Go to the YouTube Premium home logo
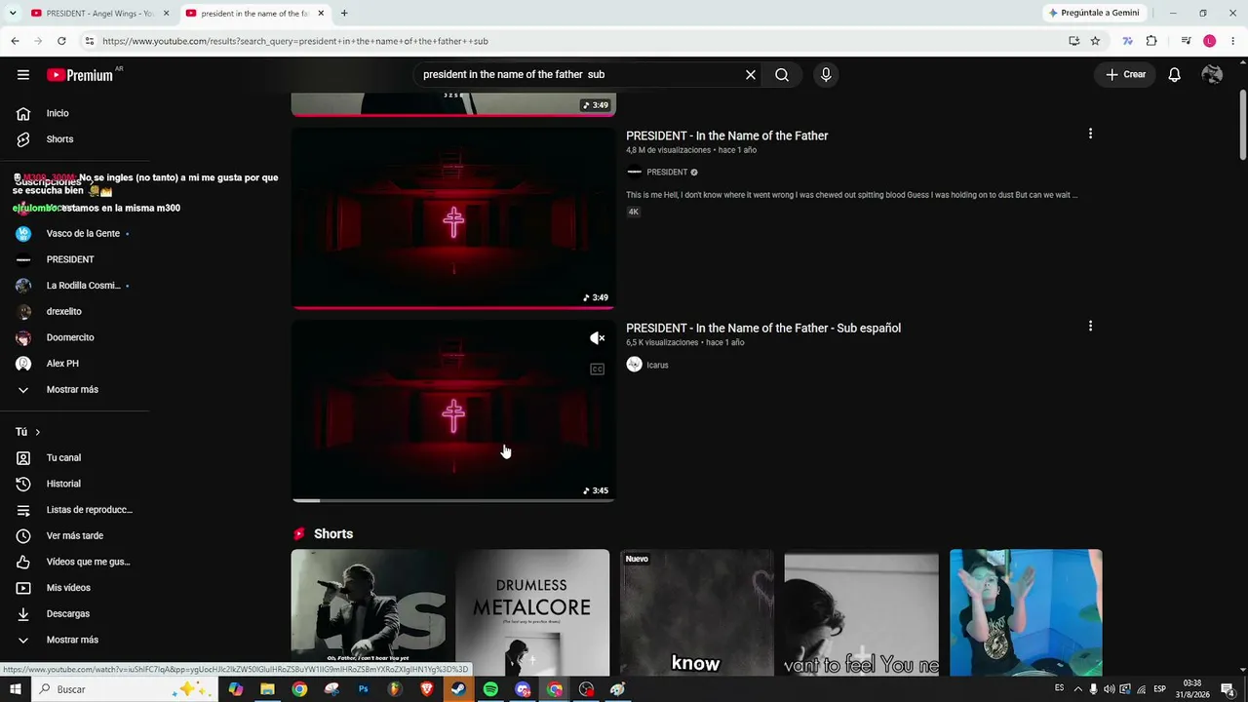Screen dimensions: 1248x702 [80, 75]
